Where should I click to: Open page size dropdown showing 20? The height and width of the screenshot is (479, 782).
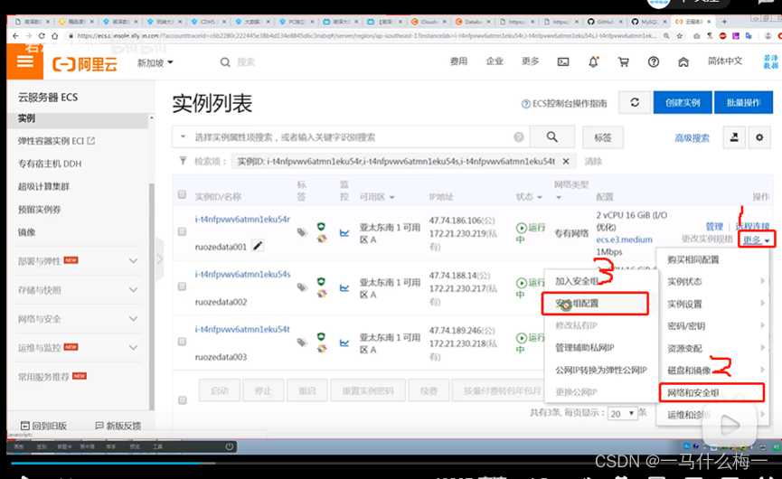click(622, 414)
